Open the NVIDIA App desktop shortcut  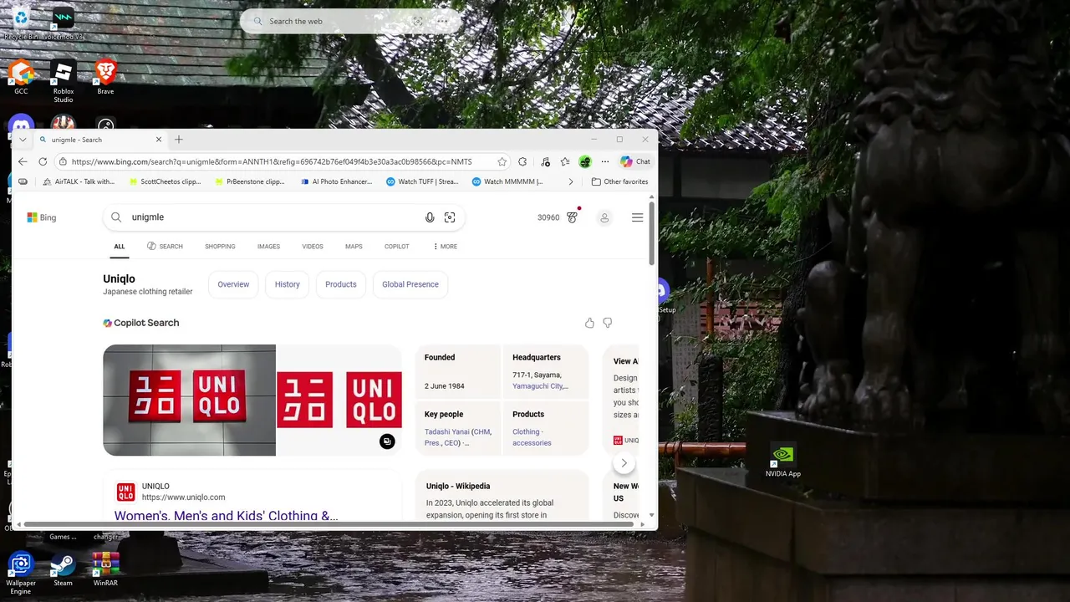782,461
